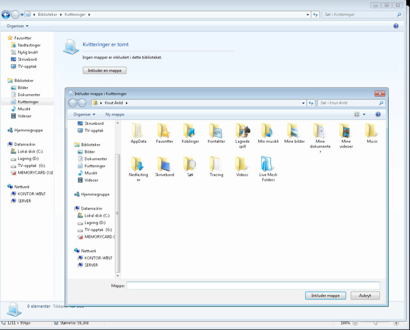Open Organiser menu in main Explorer window
This screenshot has width=410, height=330.
(18, 26)
